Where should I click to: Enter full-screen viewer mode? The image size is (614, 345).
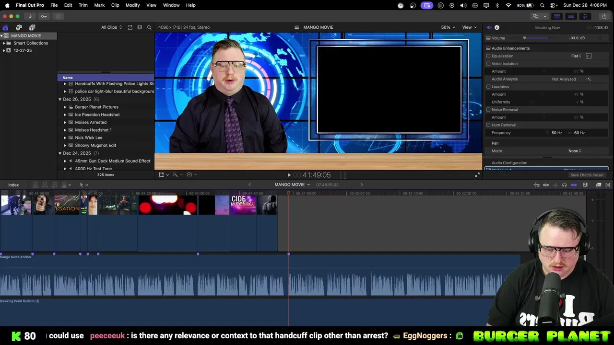pos(477,175)
